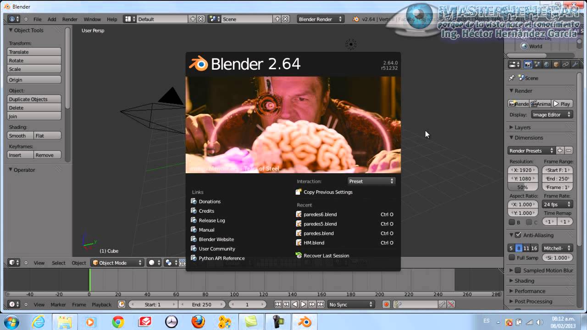
Task: Open Internet Explorer from the taskbar
Action: pos(39,322)
